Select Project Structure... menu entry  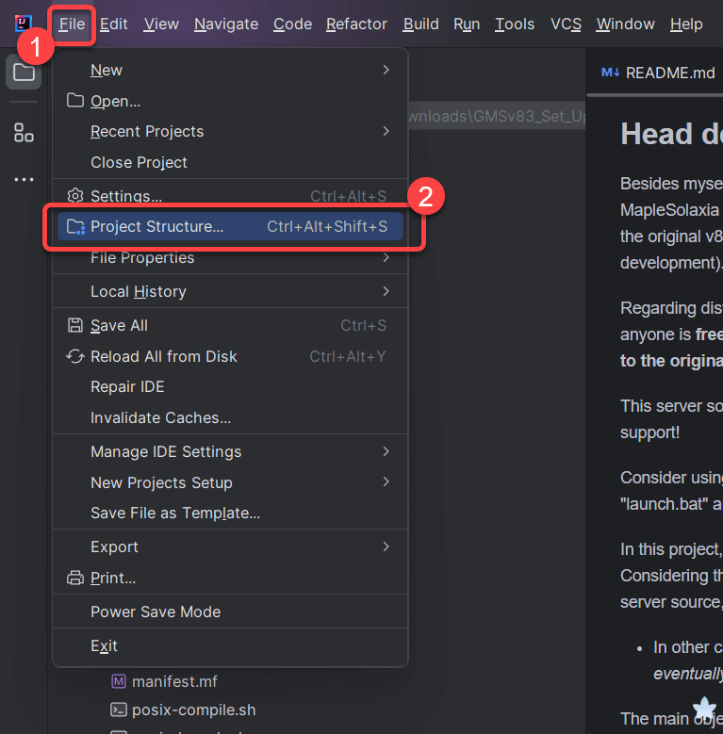230,226
